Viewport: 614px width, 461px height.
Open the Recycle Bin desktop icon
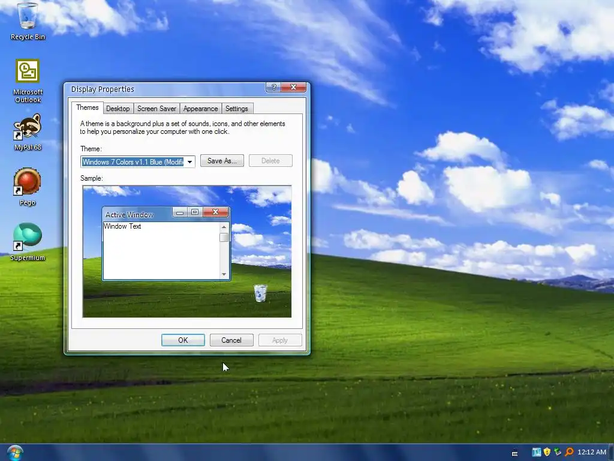(28, 21)
